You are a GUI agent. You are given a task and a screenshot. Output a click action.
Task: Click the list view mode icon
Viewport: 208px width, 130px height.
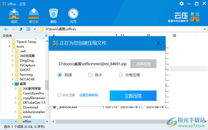pyautogui.click(x=28, y=29)
